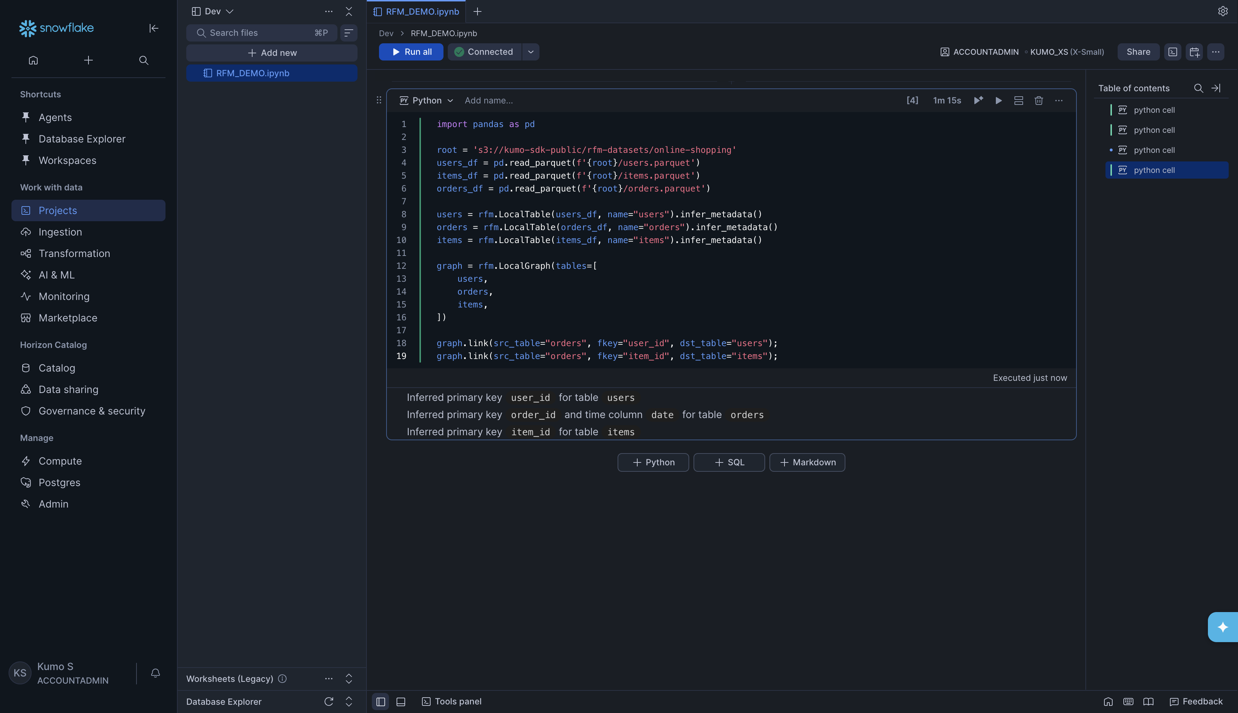The width and height of the screenshot is (1238, 713).
Task: Delete the notebook cell using trash icon
Action: [1038, 100]
